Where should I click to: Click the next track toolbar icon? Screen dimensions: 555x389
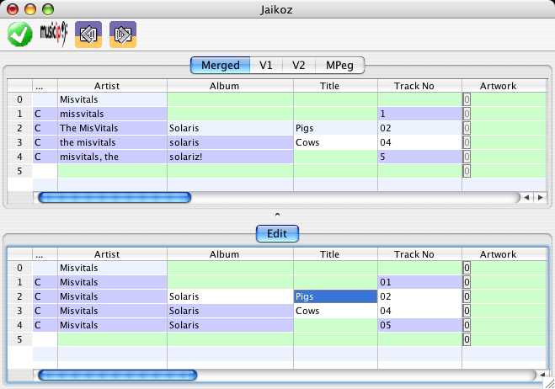(123, 35)
